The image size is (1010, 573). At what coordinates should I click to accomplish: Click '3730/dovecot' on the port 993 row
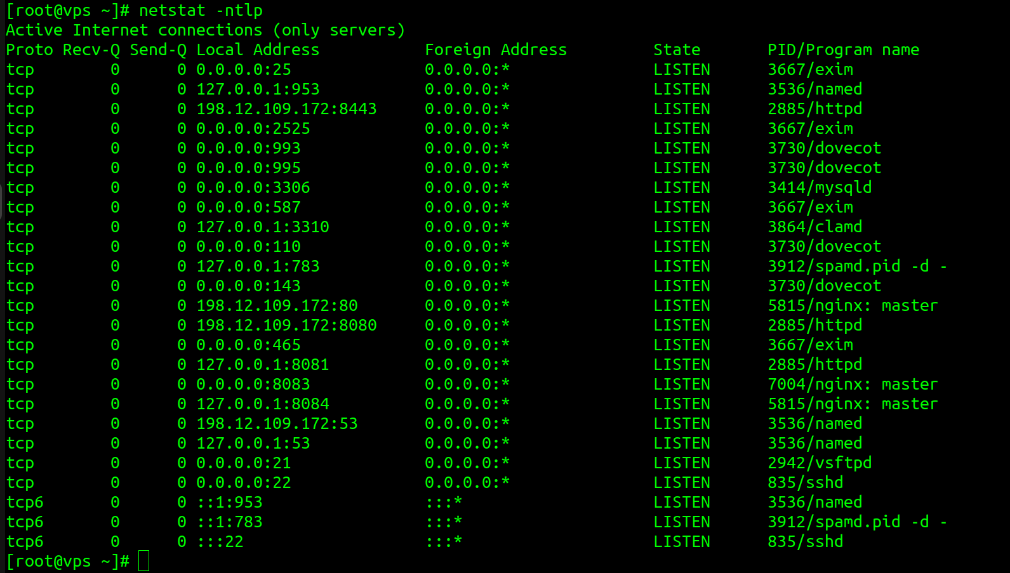(x=825, y=148)
